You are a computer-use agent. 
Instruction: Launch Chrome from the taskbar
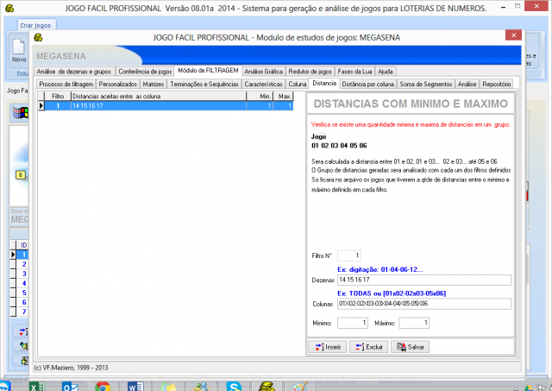click(x=103, y=385)
